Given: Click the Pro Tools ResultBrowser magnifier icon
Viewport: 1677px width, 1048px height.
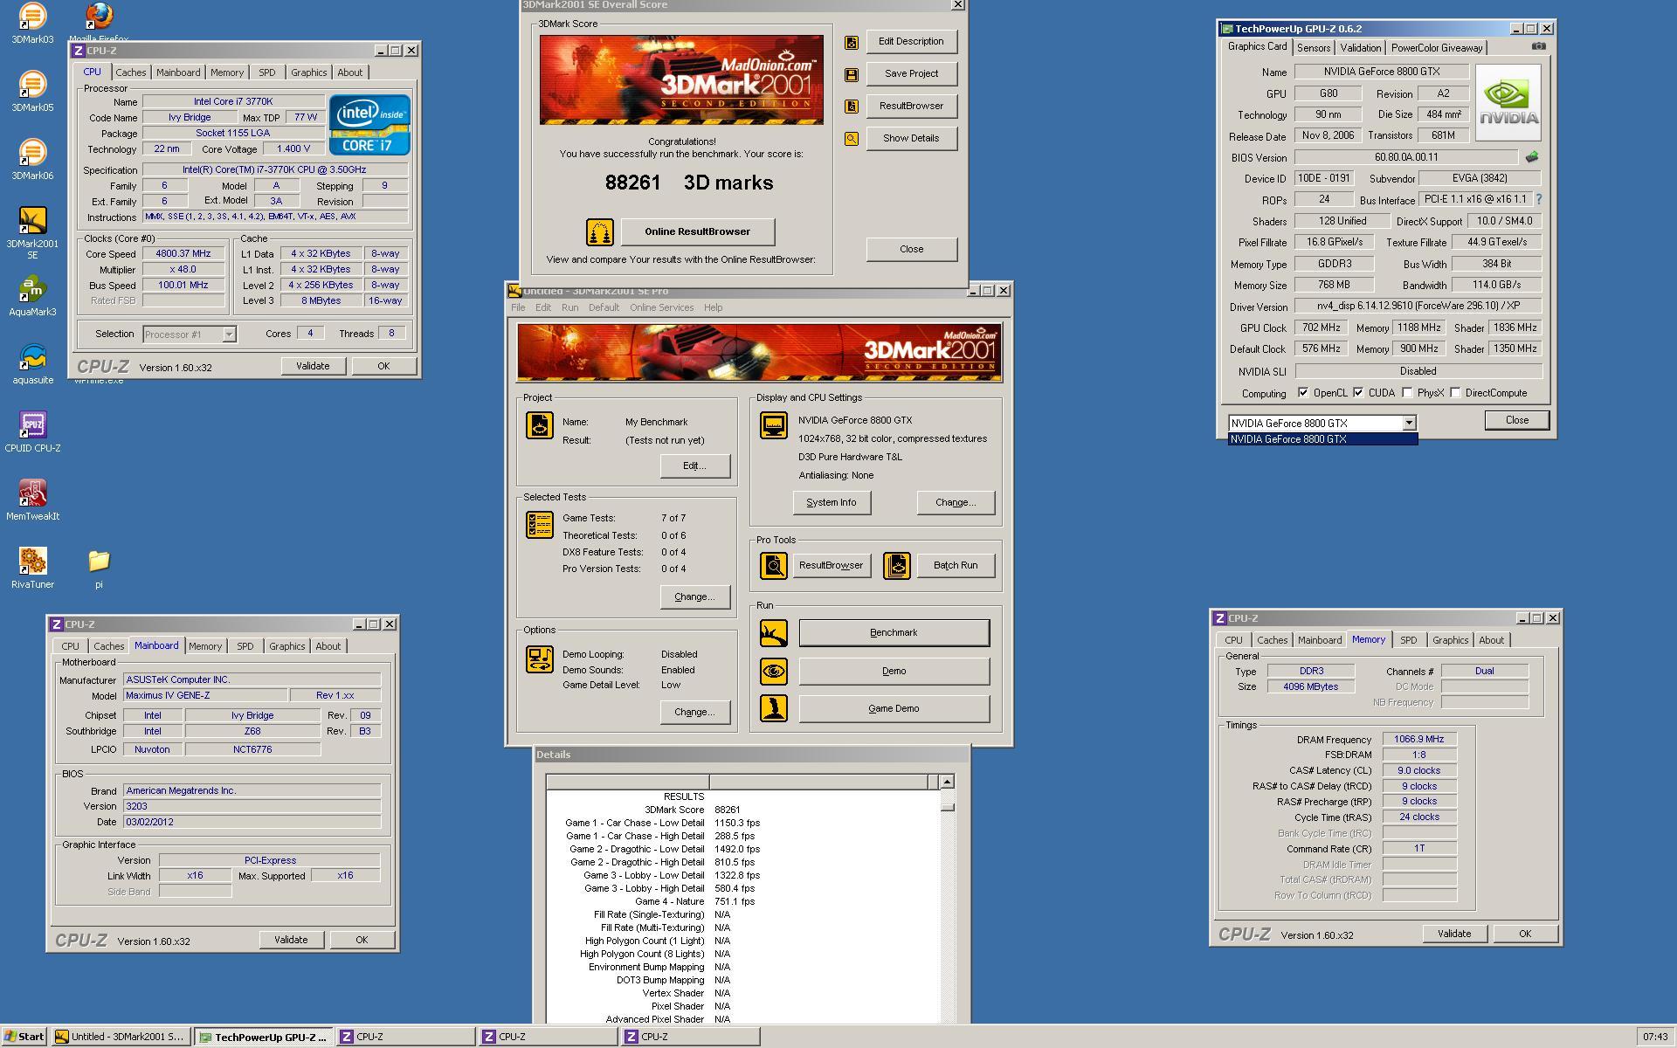Looking at the screenshot, I should point(774,566).
